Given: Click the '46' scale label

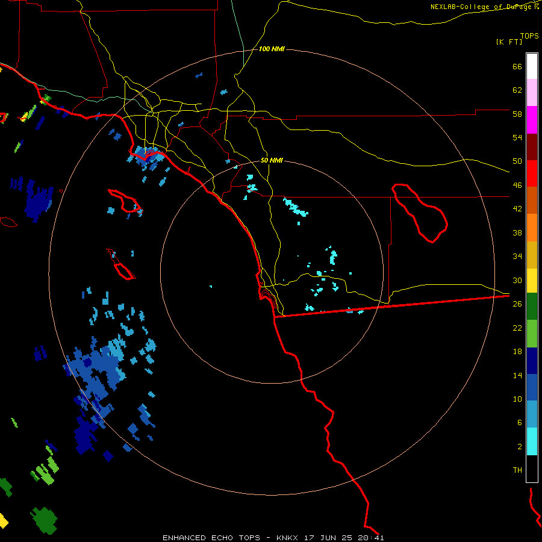Looking at the screenshot, I should 517,185.
